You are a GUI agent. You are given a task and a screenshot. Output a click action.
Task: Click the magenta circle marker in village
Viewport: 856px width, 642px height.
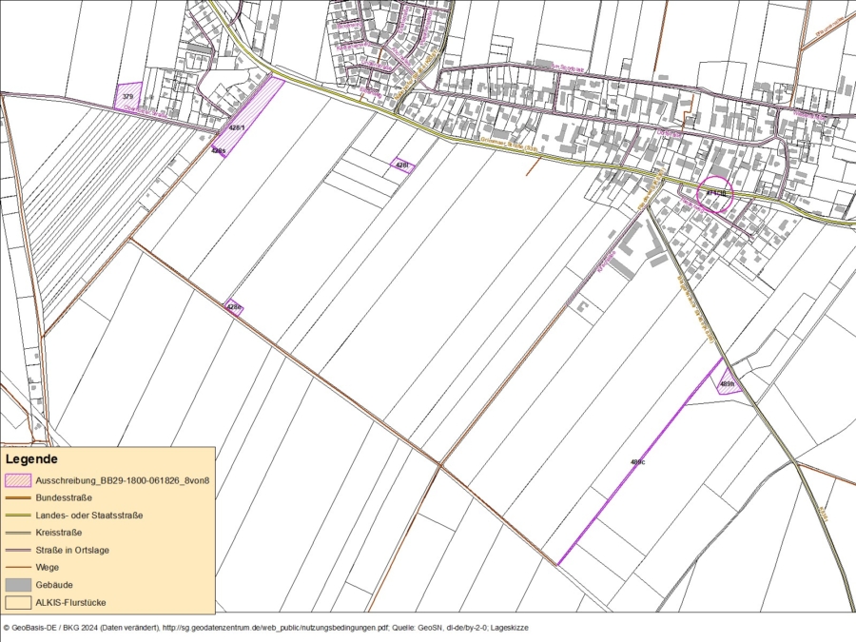tap(715, 194)
